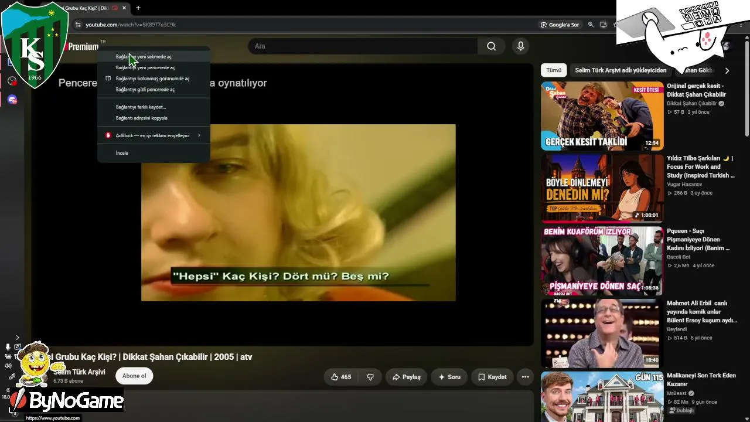The width and height of the screenshot is (750, 422).
Task: Open the more actions three-dot button
Action: pyautogui.click(x=526, y=377)
